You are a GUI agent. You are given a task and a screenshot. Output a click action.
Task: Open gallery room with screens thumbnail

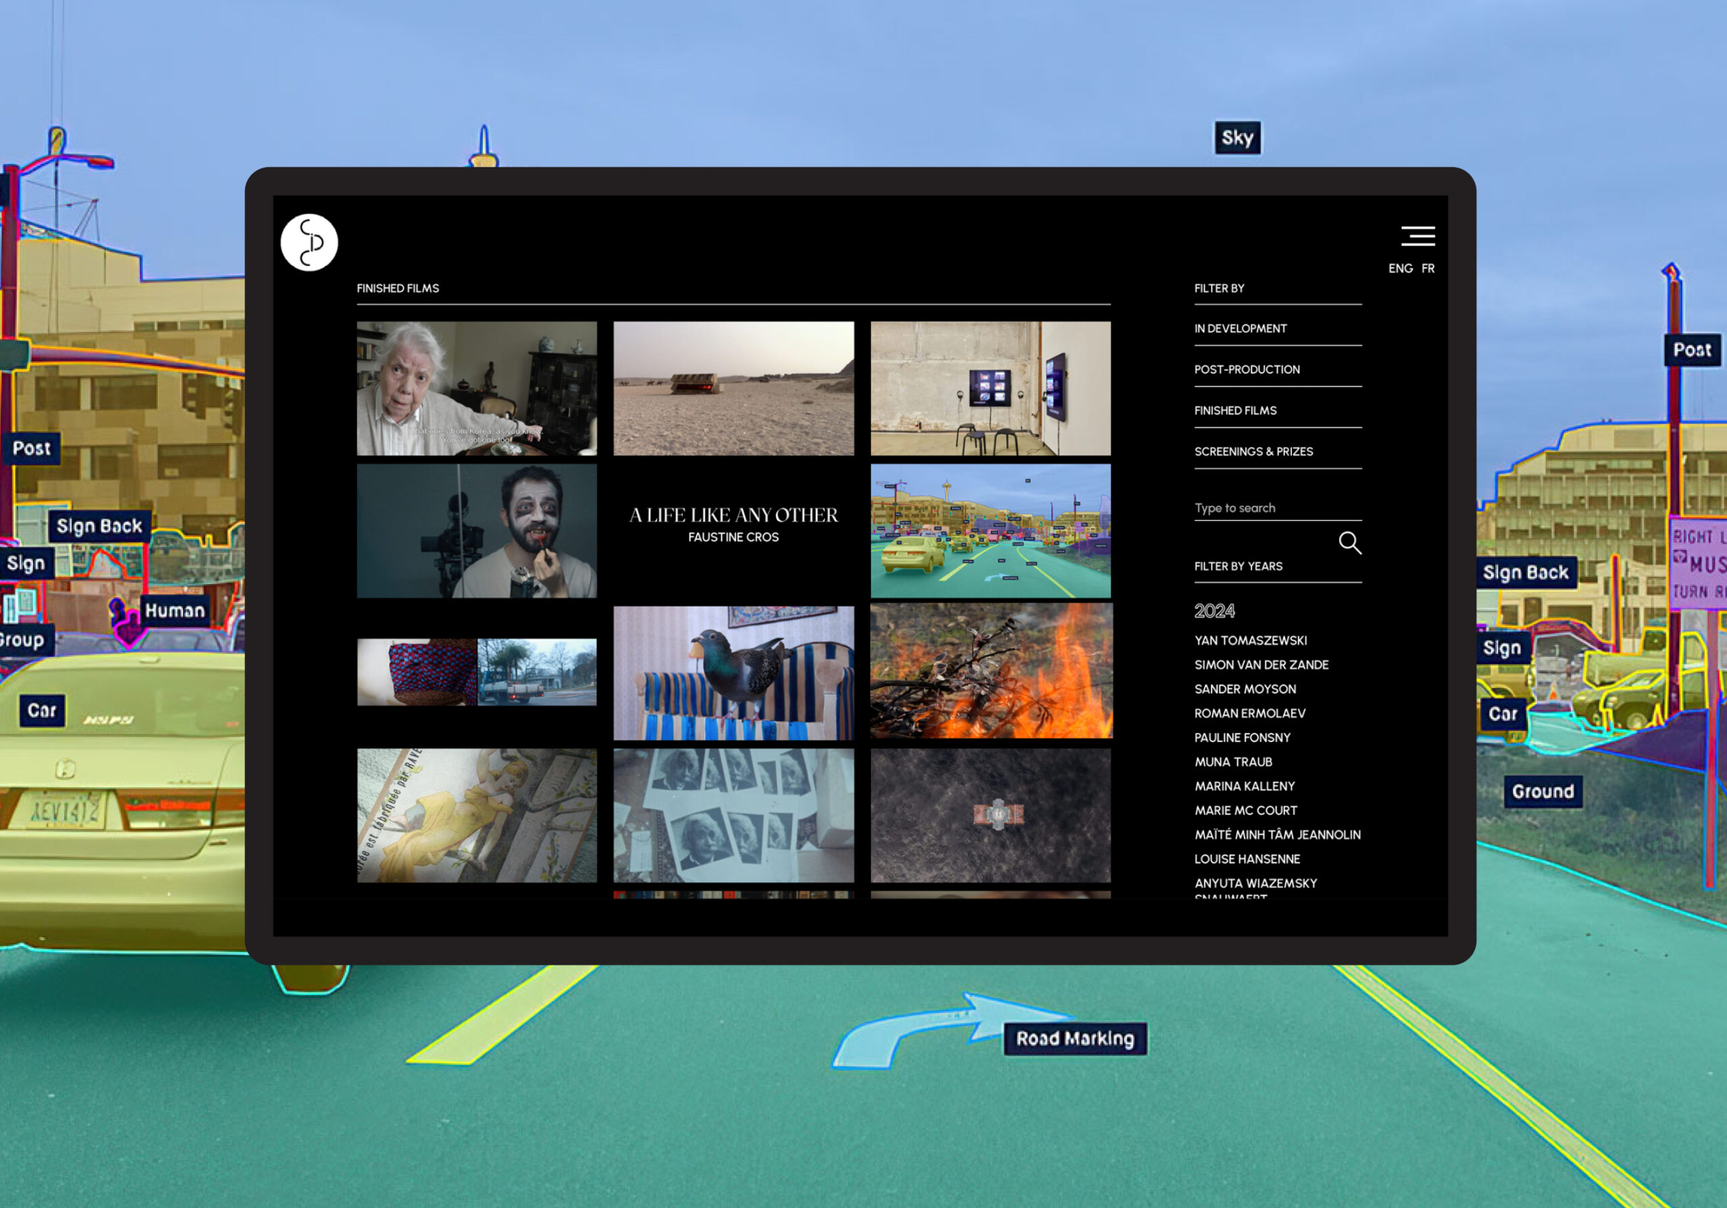pyautogui.click(x=990, y=389)
